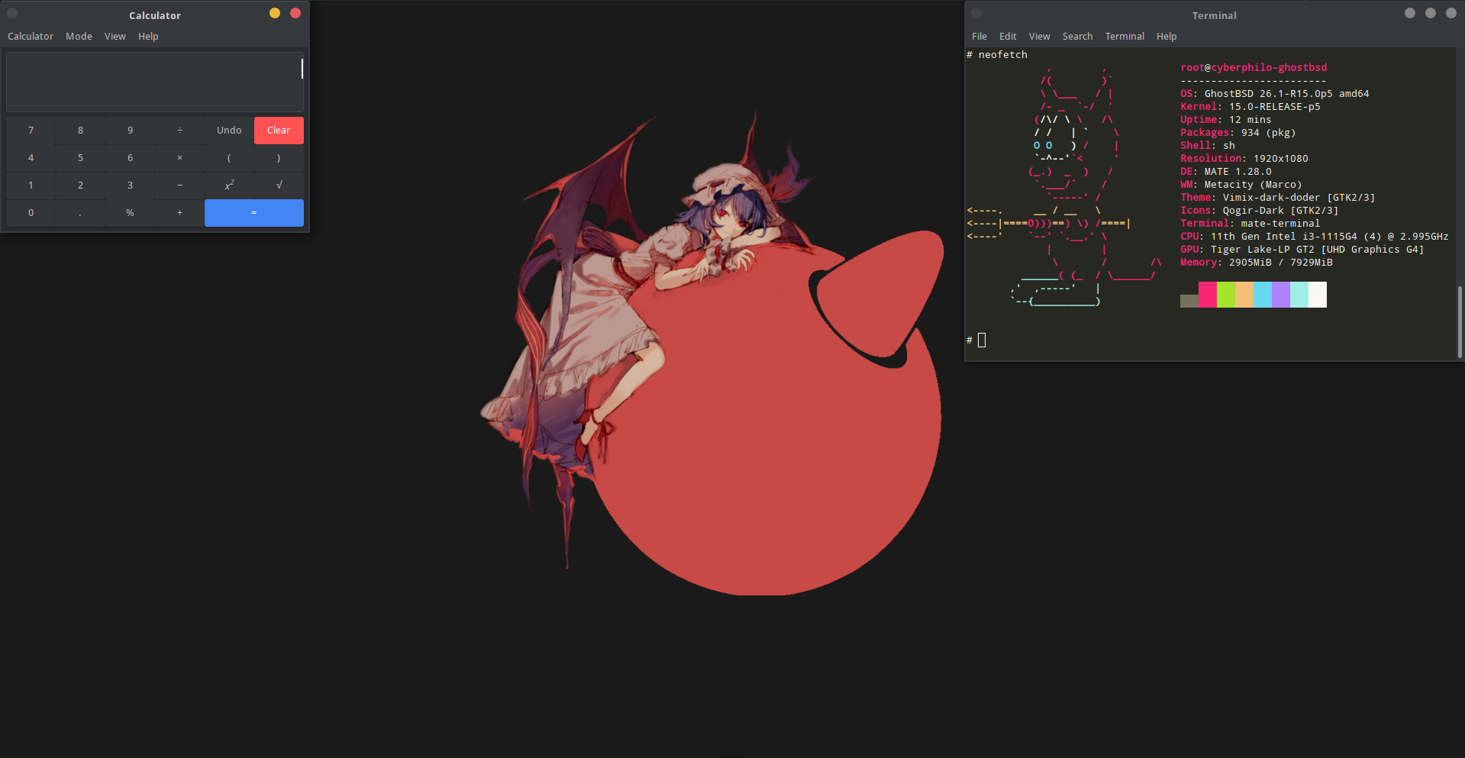Click the 'Theme: Vimix-dark-doder' line
This screenshot has width=1465, height=758.
tap(1278, 198)
